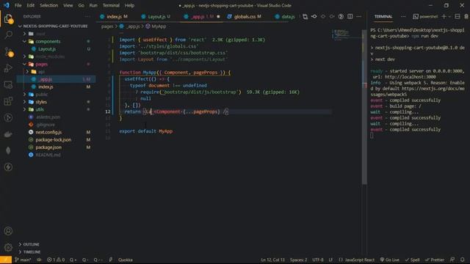Open terminal panel ellipsis menu
470x264 pixels.
point(403,16)
